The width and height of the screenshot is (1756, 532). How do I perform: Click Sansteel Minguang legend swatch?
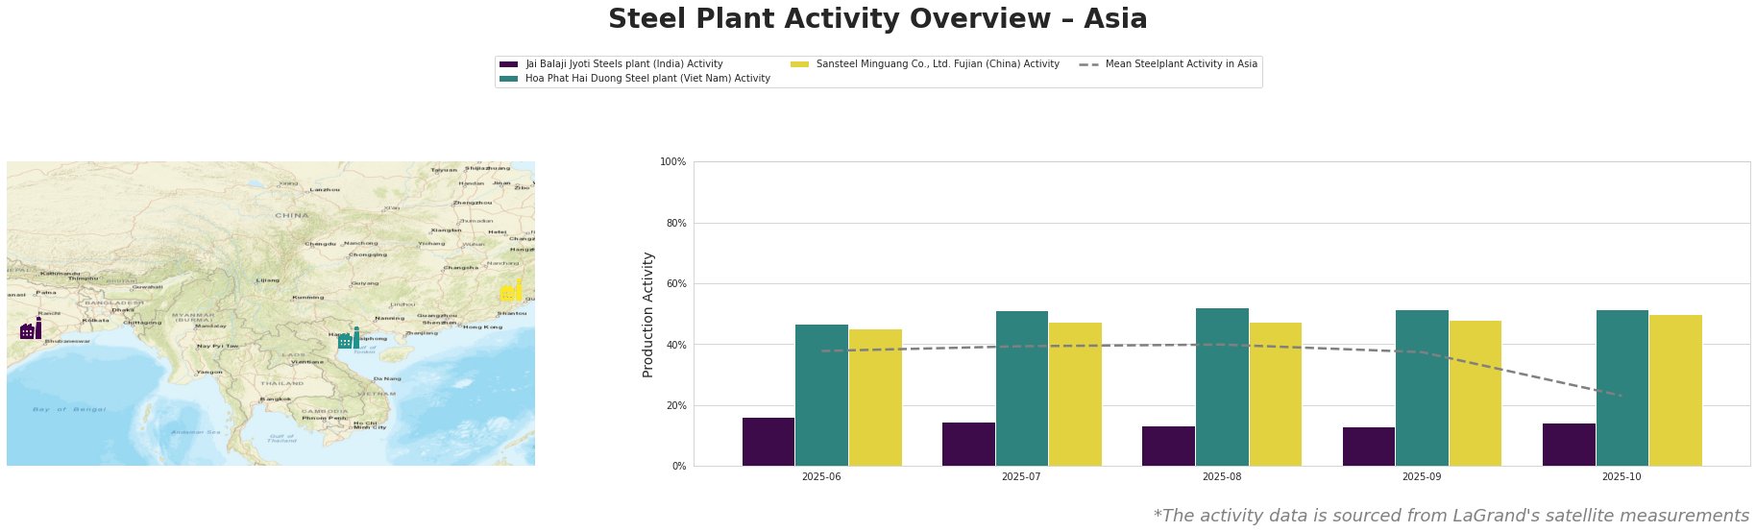tap(799, 64)
